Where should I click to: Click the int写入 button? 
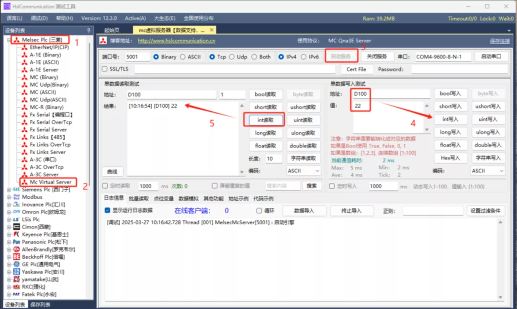[450, 119]
